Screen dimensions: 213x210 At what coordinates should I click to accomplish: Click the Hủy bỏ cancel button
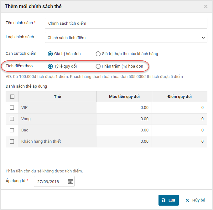point(195,200)
